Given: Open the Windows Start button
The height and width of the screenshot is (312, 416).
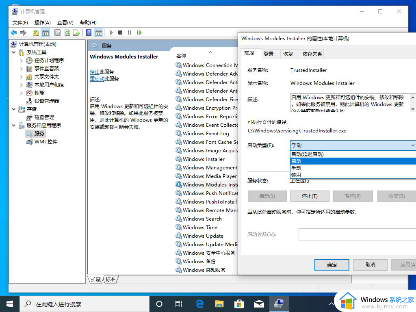Looking at the screenshot, I should (x=10, y=304).
